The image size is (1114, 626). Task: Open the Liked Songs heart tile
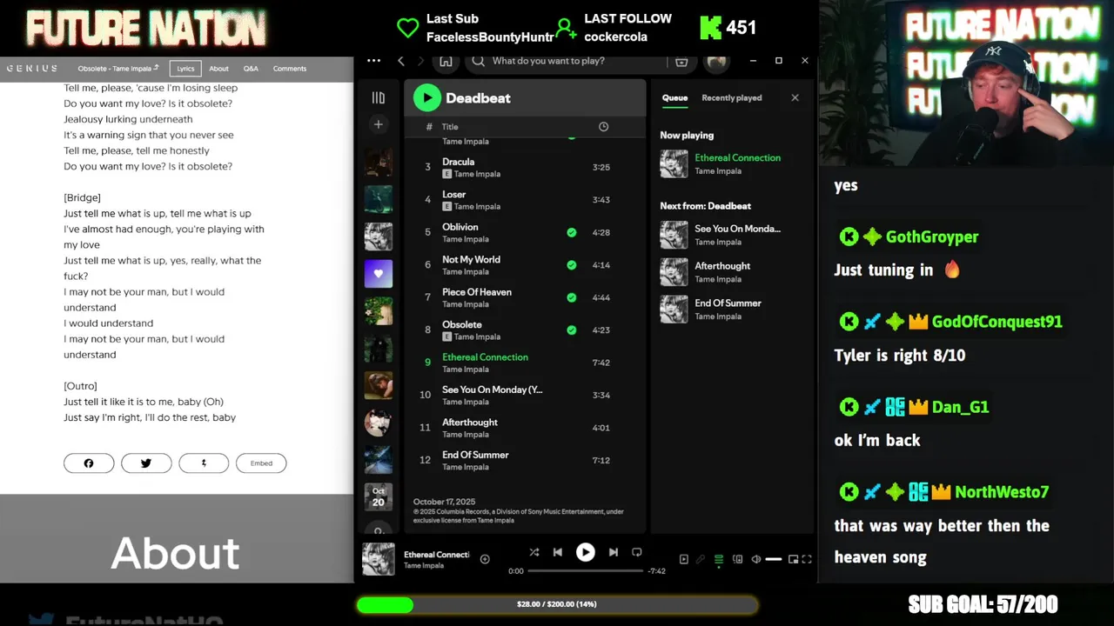379,273
